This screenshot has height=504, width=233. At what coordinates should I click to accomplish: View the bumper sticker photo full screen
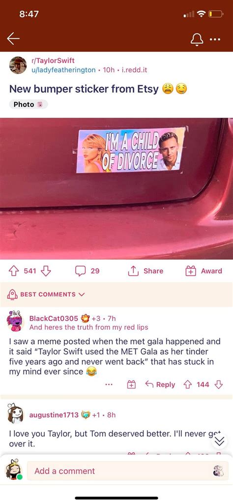(116, 188)
